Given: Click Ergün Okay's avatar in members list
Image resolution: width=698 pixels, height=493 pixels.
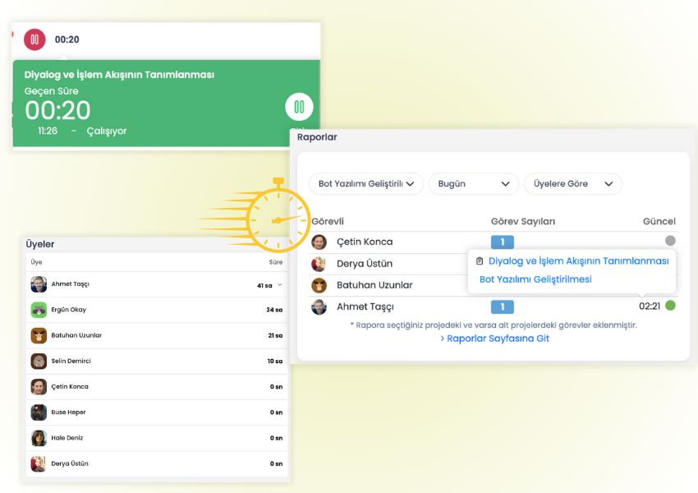Looking at the screenshot, I should [39, 310].
